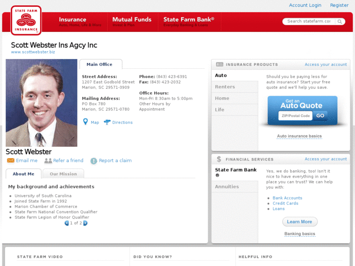Click the '1207 East Godbold Street' address

(x=108, y=82)
